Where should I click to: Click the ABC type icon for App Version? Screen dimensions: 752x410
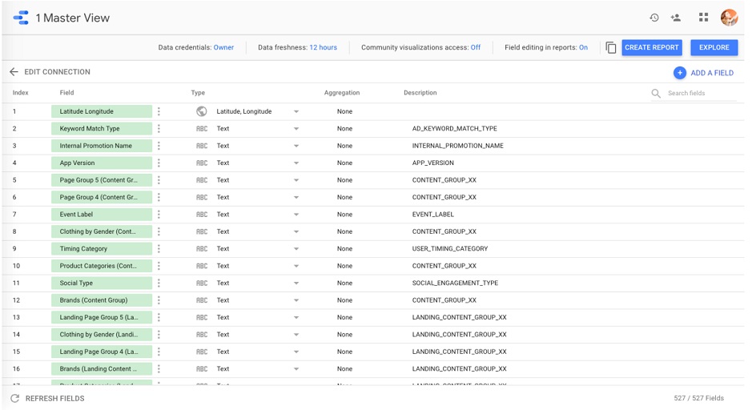(x=202, y=163)
